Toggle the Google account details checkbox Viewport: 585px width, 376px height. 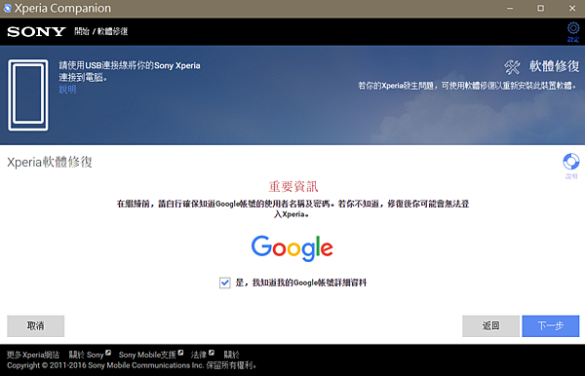click(224, 282)
